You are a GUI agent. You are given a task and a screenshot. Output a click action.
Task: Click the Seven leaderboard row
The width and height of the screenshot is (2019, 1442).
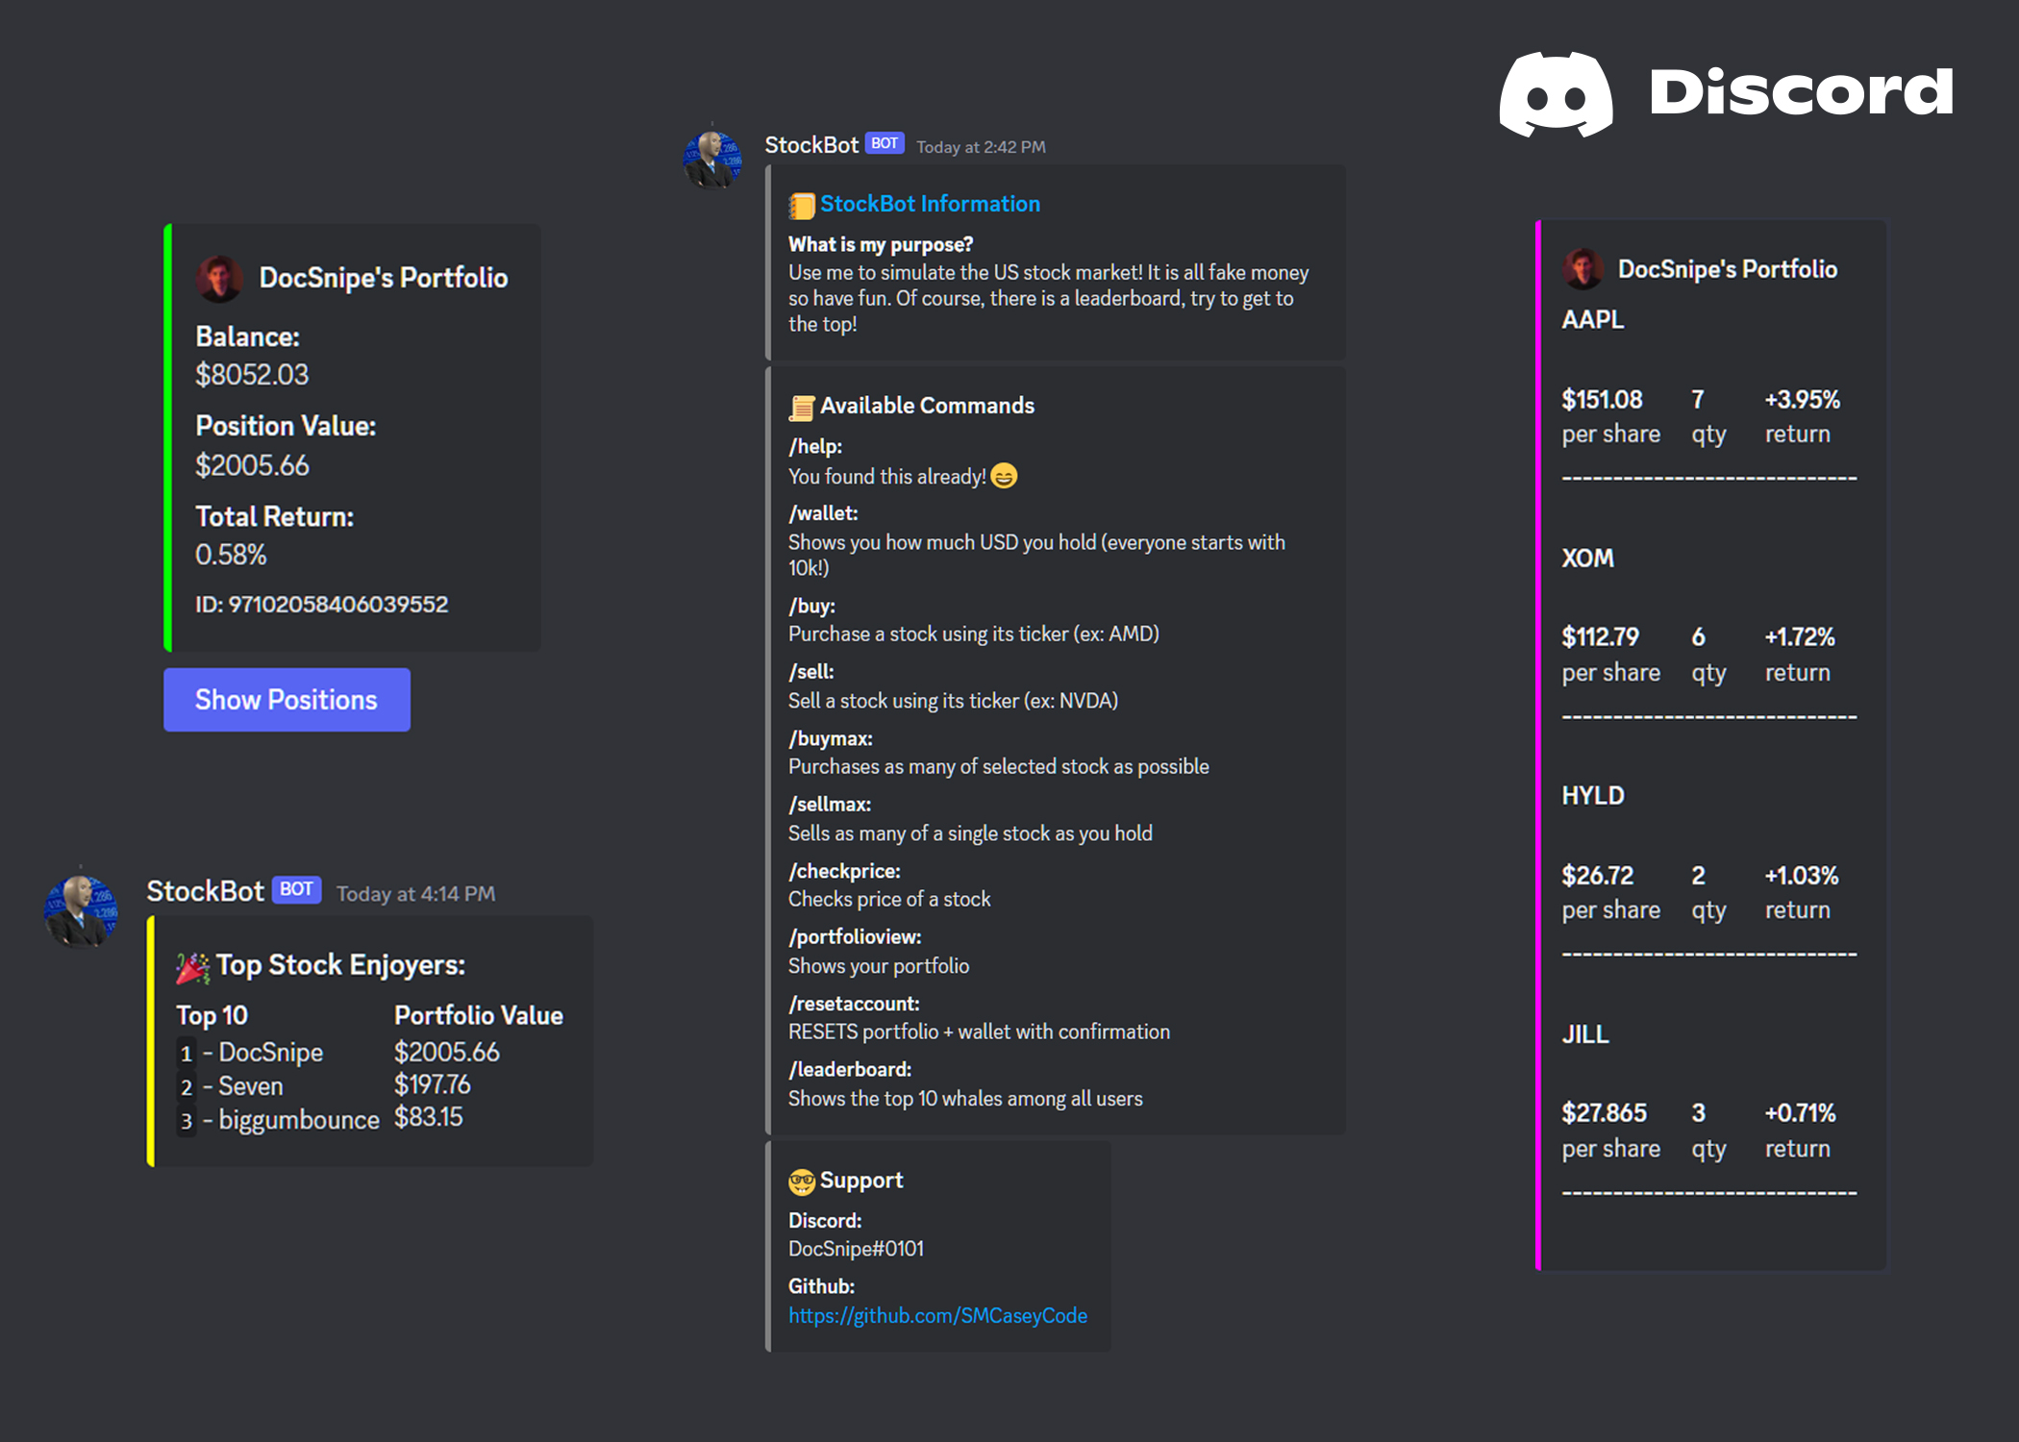point(324,1086)
